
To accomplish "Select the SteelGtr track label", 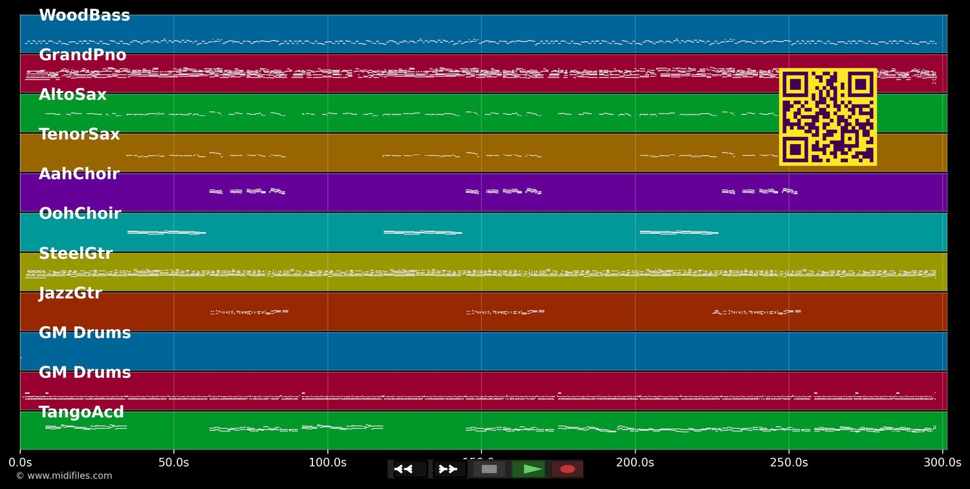I will point(76,254).
